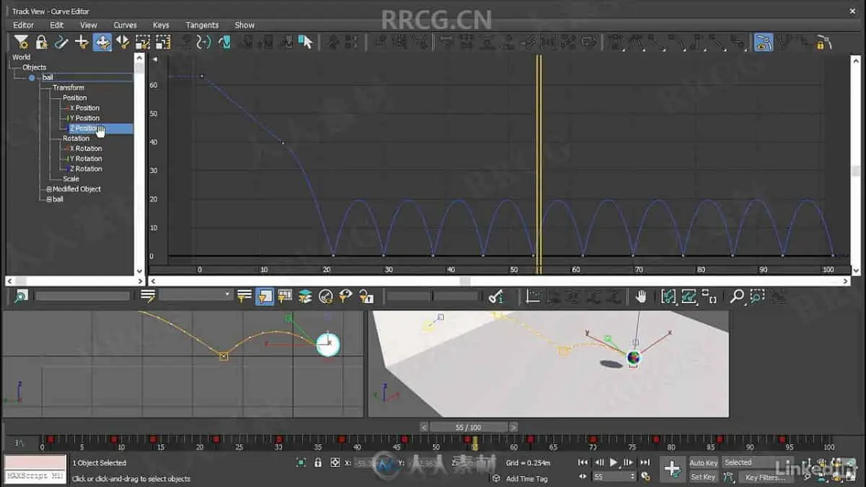This screenshot has height=487, width=866.
Task: Open the Mini Curve Editor toggle icon
Action: tap(19, 443)
